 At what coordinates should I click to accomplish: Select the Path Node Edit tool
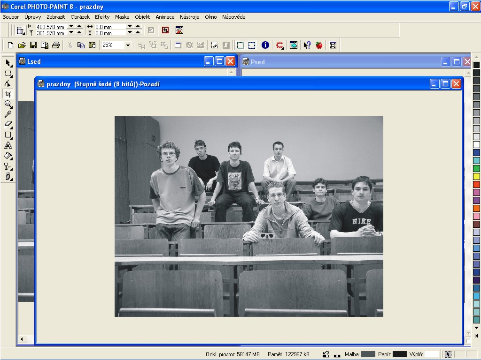(x=8, y=83)
